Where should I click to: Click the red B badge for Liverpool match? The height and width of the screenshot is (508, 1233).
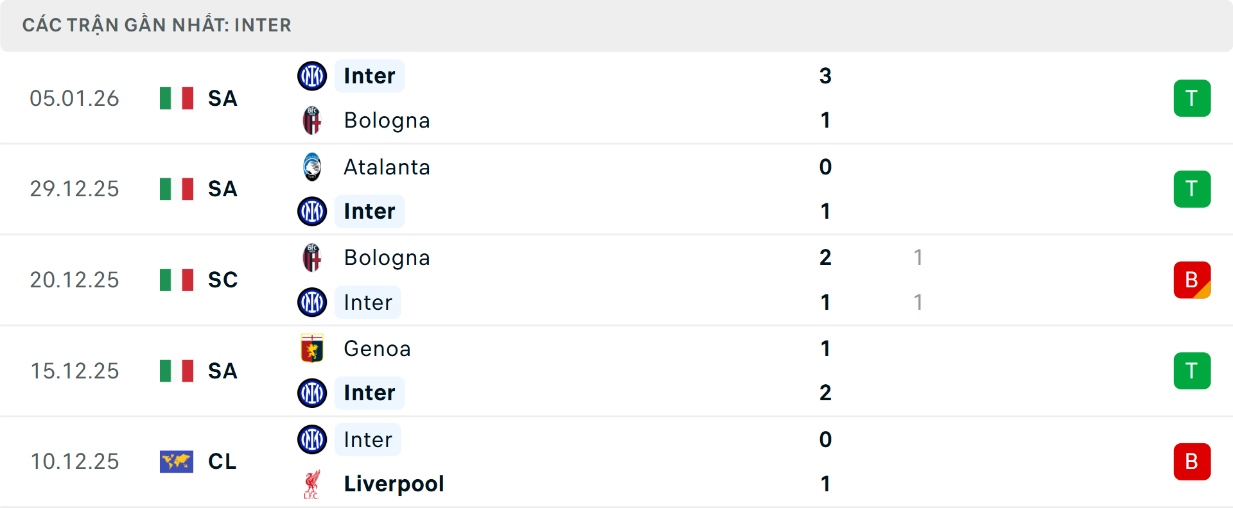(1192, 461)
